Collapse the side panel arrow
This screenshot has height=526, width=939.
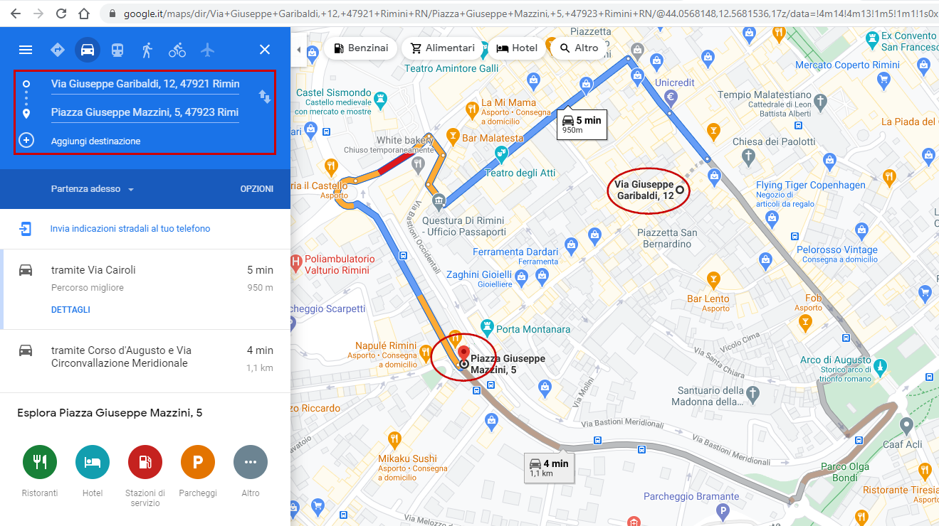[x=298, y=49]
